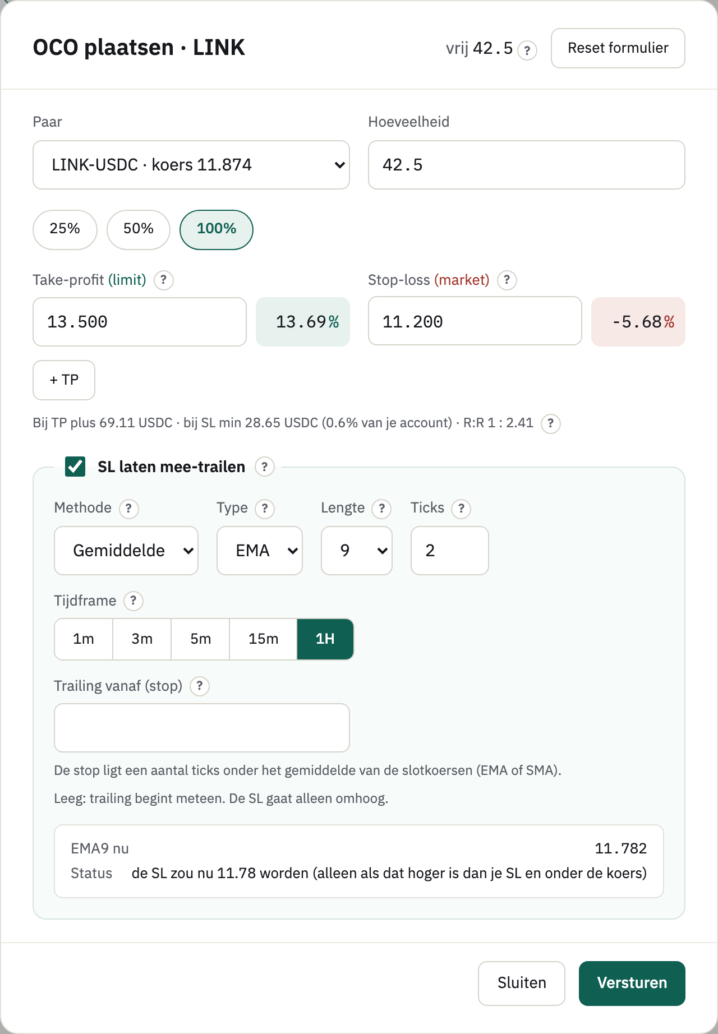Uncheck SL laten mee-trailen checkbox
The width and height of the screenshot is (718, 1034).
(75, 467)
